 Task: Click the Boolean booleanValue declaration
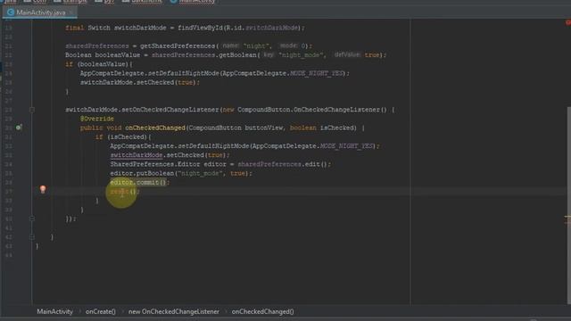[103, 55]
